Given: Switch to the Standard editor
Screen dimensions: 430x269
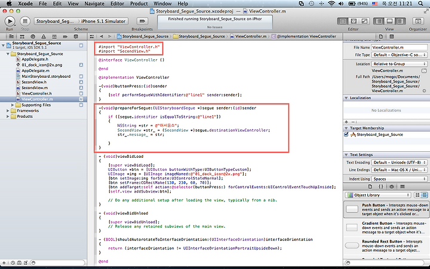Looking at the screenshot, I should [x=343, y=21].
